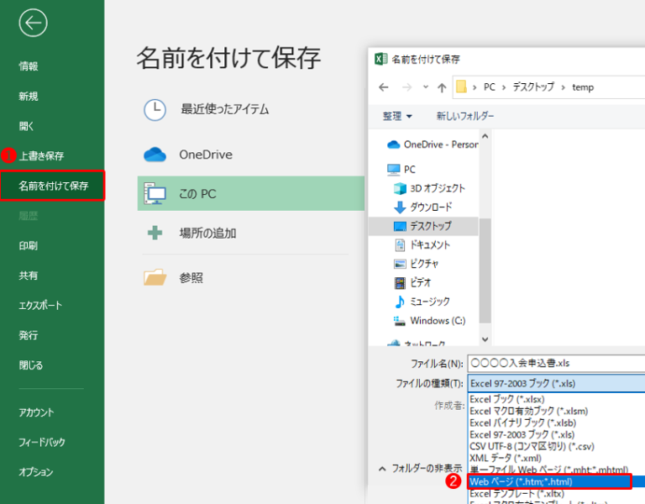The image size is (645, 504).
Task: Click the オプション link in sidebar
Action: click(35, 472)
